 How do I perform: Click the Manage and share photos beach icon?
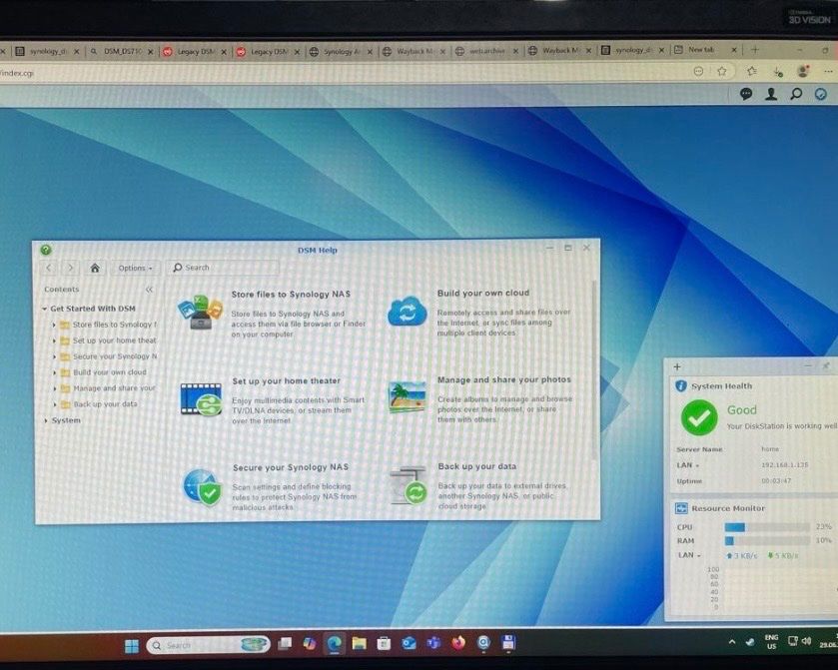[408, 397]
